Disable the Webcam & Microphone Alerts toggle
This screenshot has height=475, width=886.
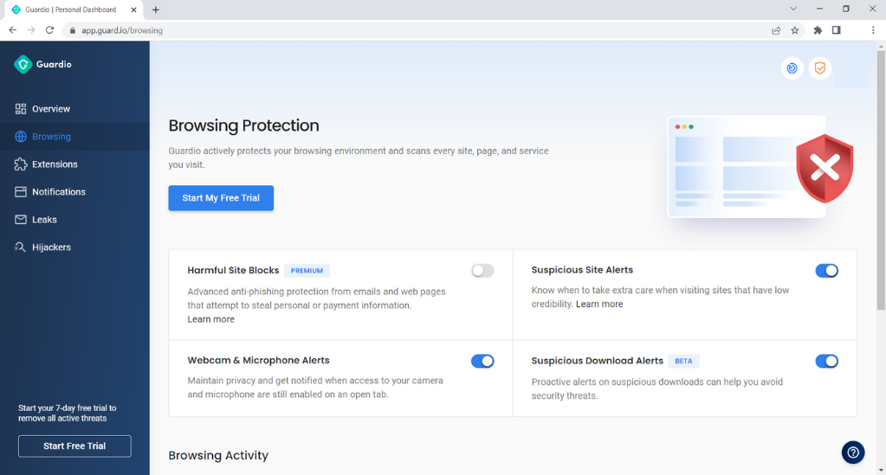tap(482, 361)
